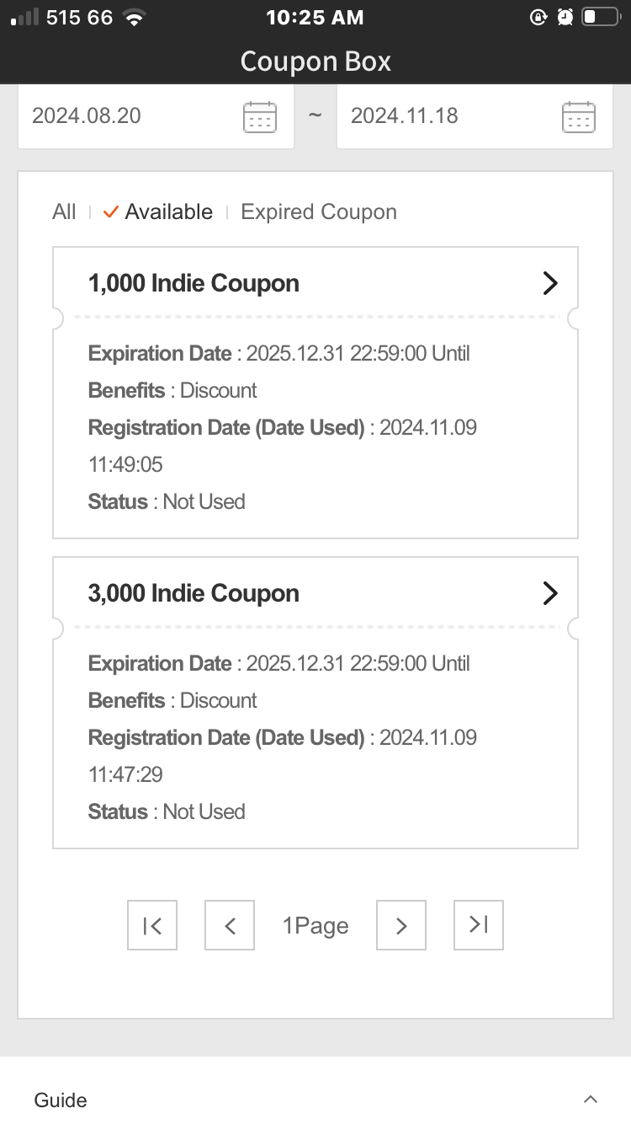Image resolution: width=631 pixels, height=1124 pixels.
Task: Switch to the Expired Coupon filter
Action: pyautogui.click(x=319, y=211)
